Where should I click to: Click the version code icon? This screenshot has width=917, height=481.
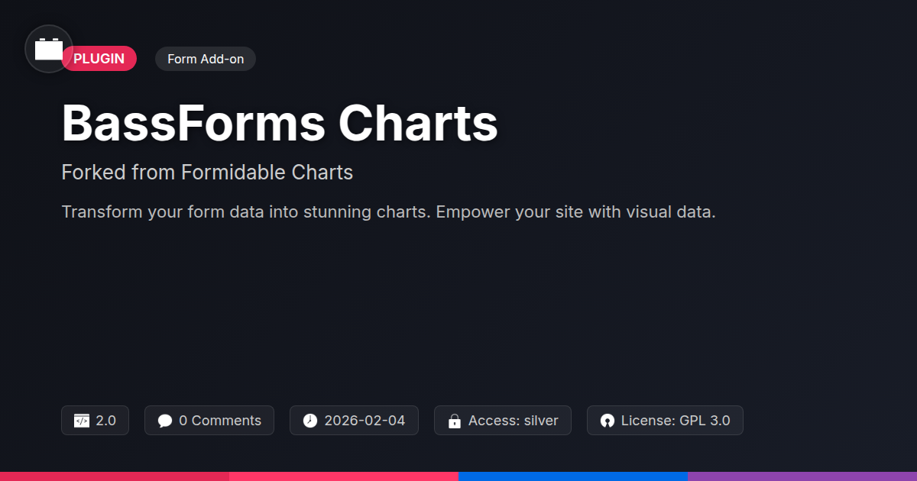pos(82,421)
